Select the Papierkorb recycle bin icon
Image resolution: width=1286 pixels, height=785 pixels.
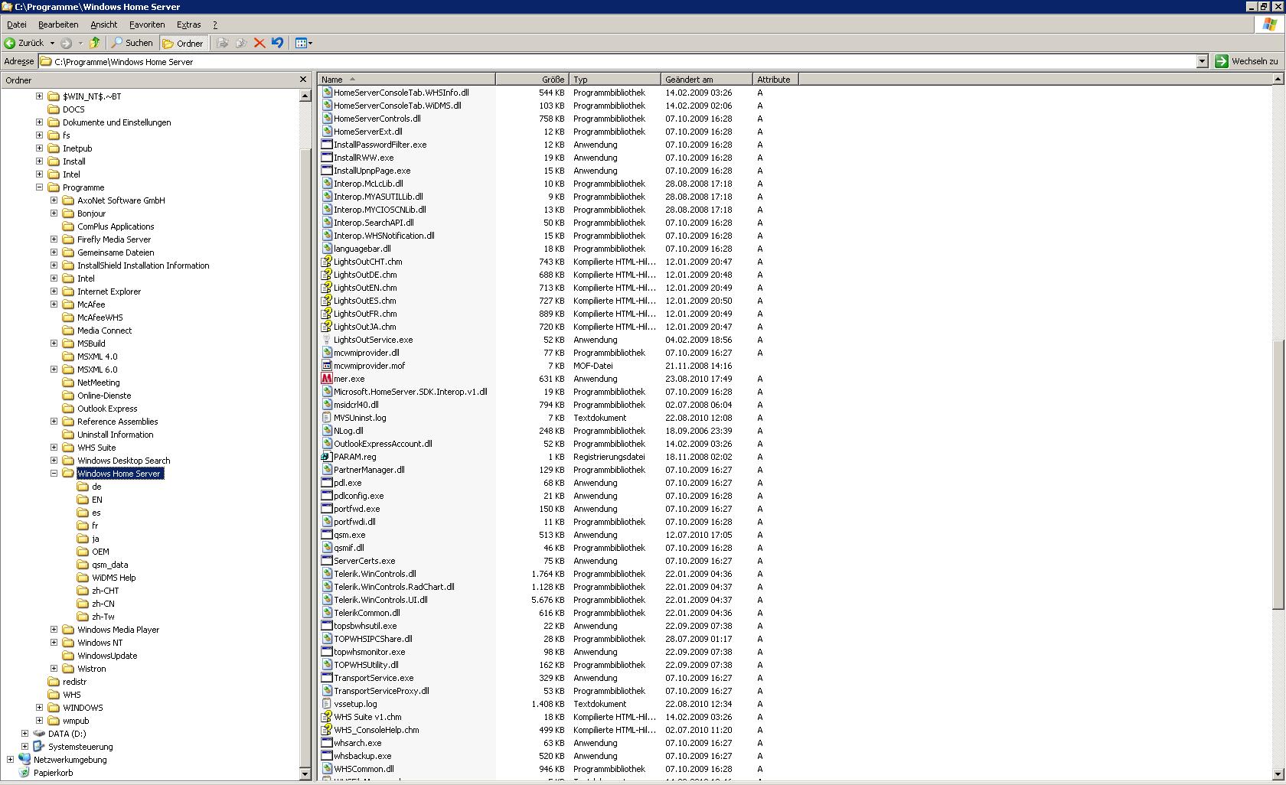click(x=24, y=773)
